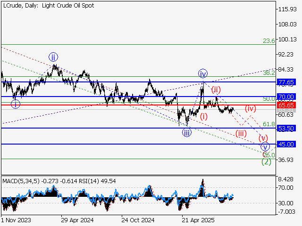Select the blue circled wave iii marker
Viewport: 302px width, 226px height.
coord(187,132)
